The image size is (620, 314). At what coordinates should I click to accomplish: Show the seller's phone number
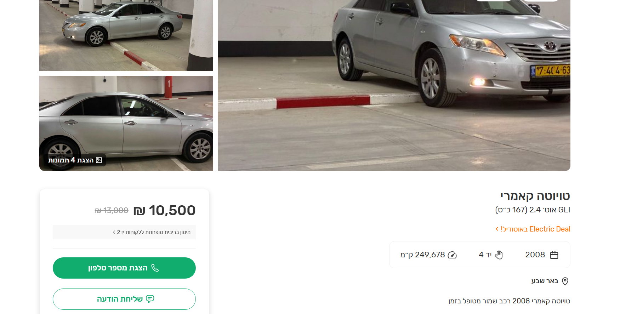click(124, 268)
